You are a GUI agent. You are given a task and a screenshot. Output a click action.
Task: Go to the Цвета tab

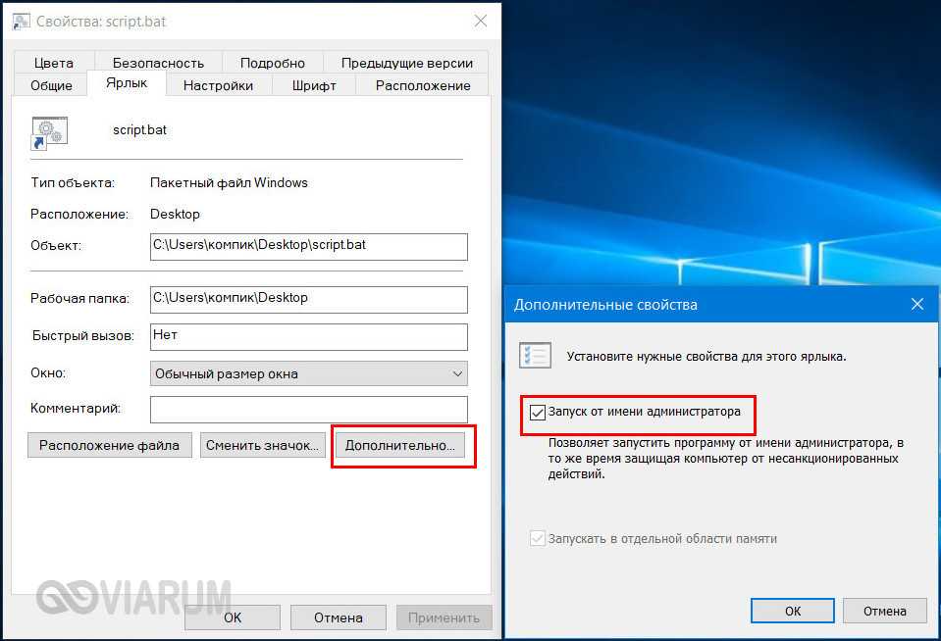(54, 63)
